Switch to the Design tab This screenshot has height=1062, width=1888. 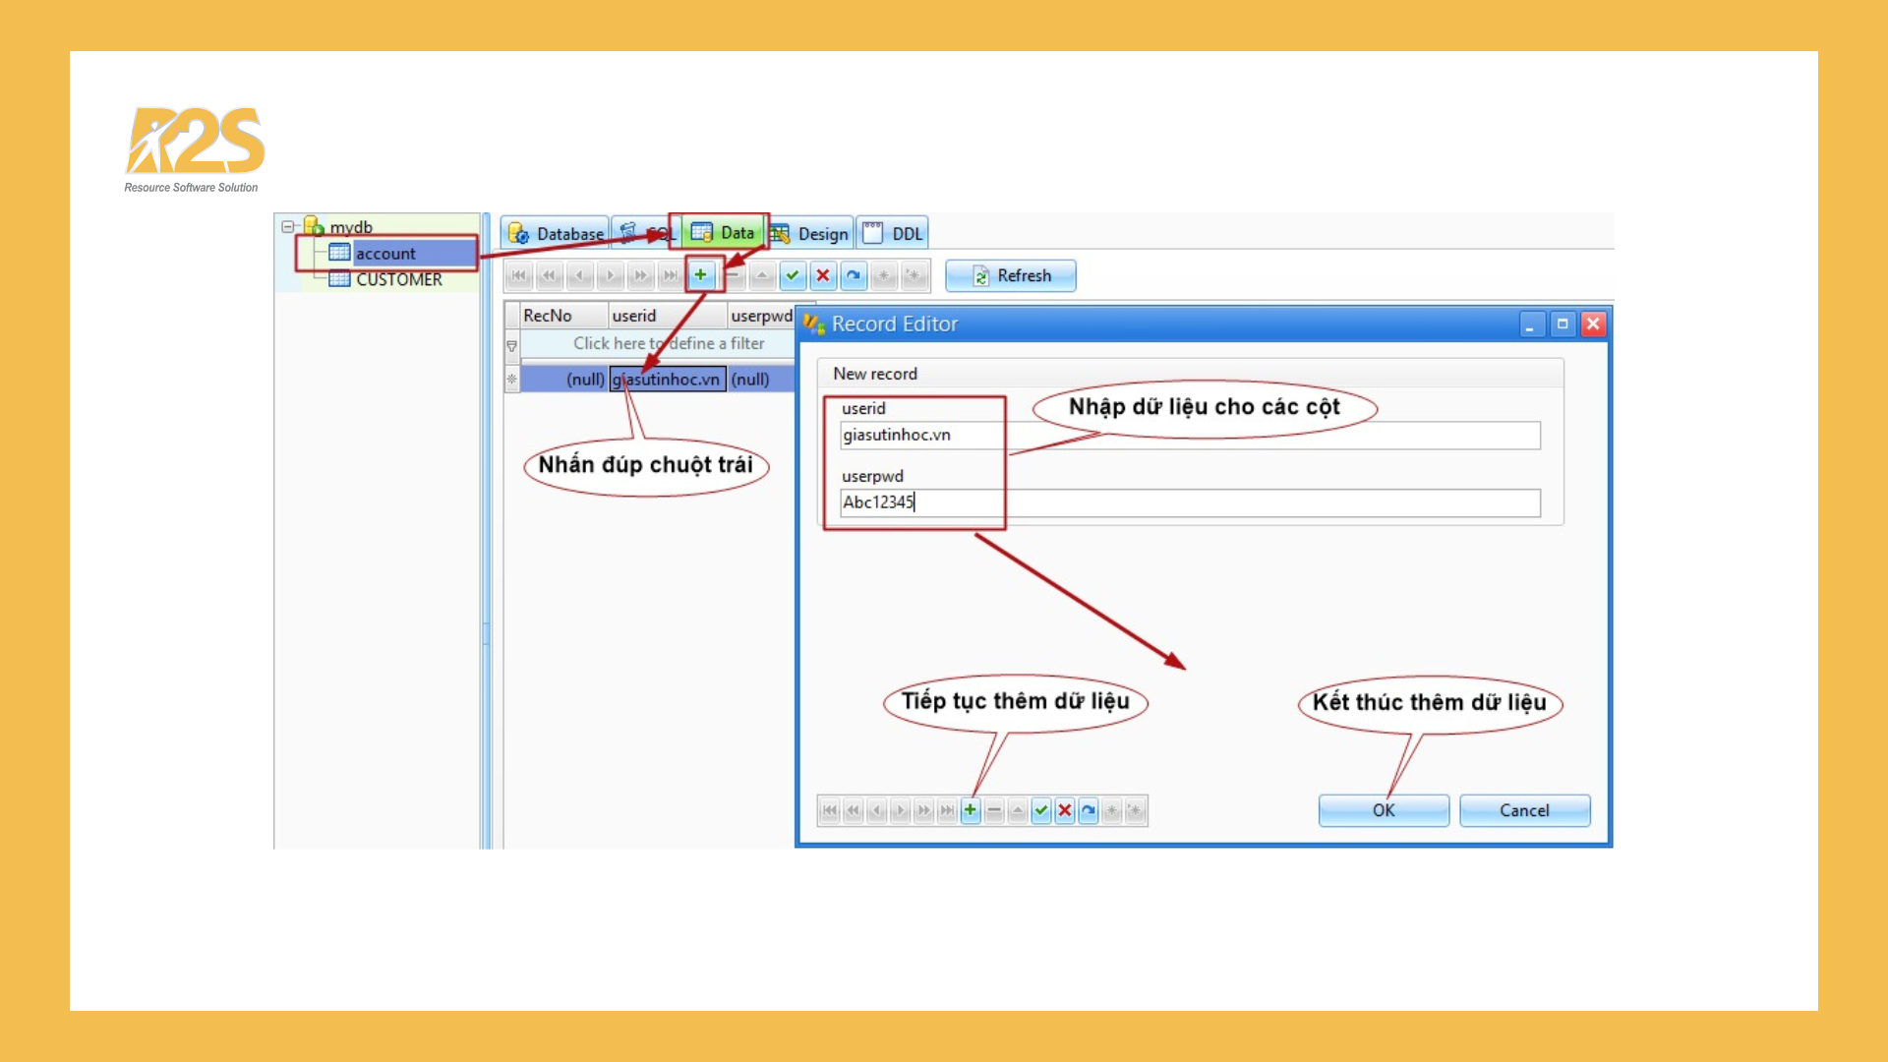(x=810, y=232)
